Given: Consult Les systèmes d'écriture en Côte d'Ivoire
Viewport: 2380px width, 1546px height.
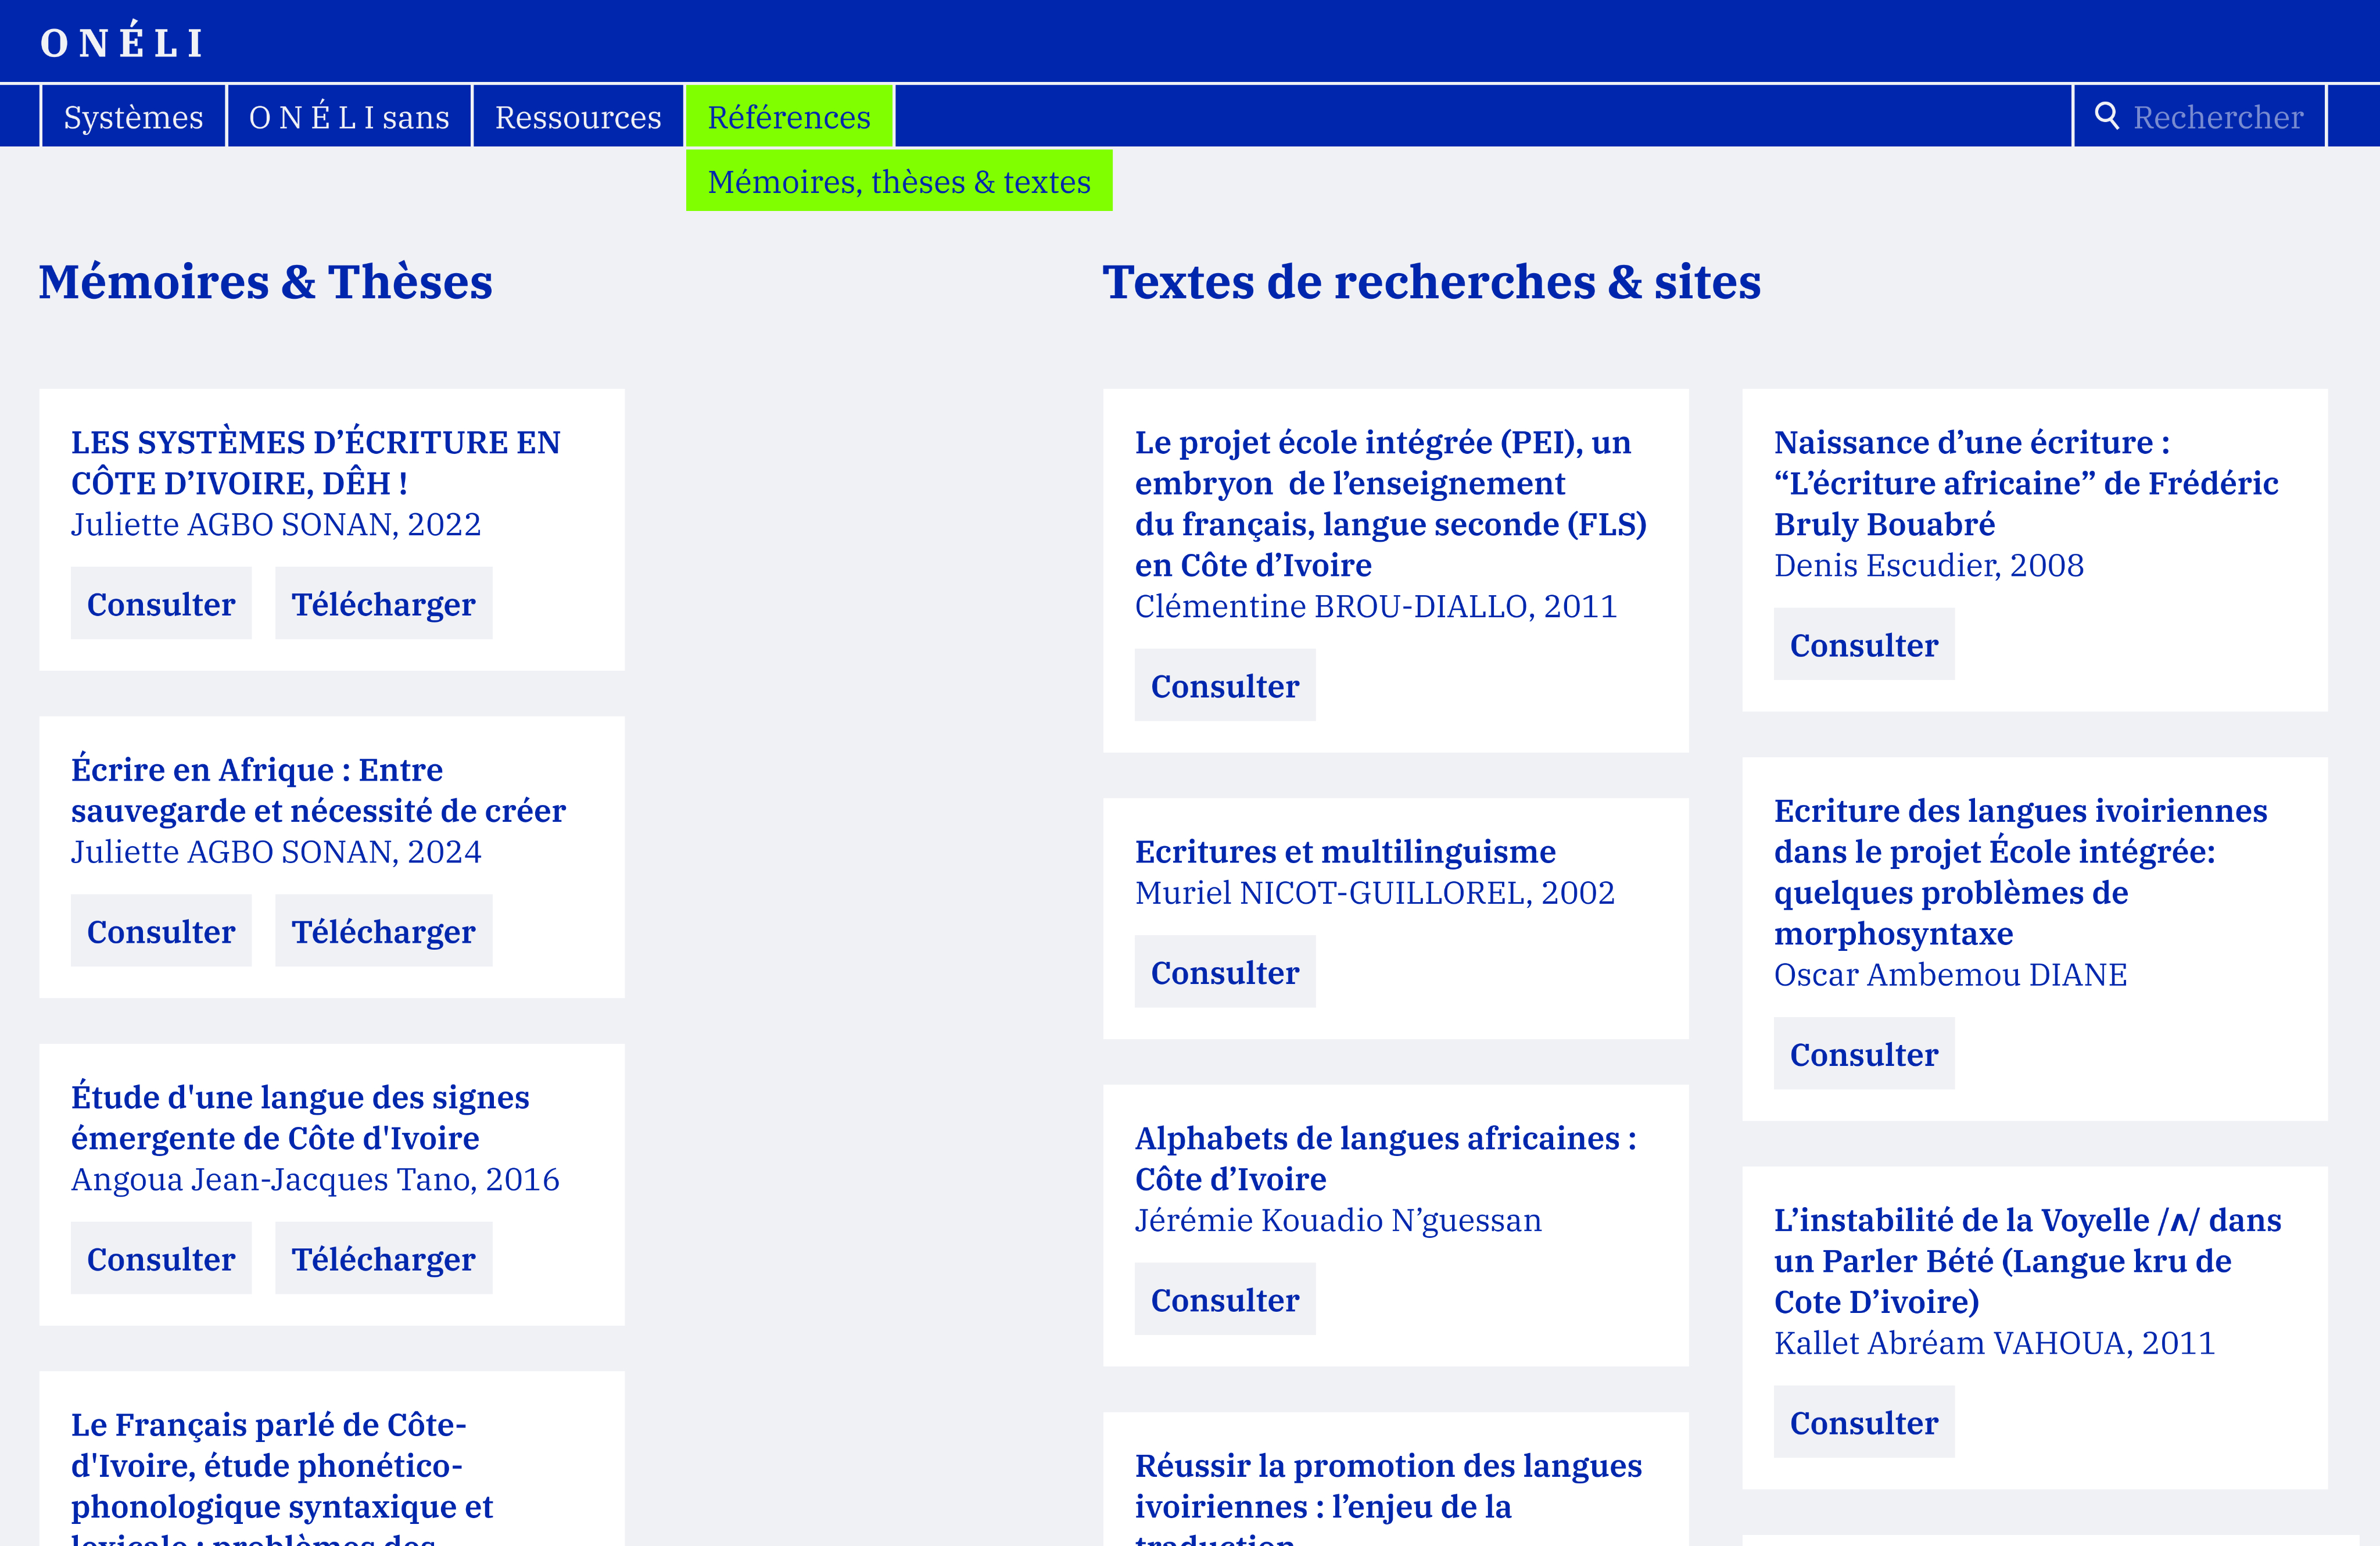Looking at the screenshot, I should pos(161,603).
